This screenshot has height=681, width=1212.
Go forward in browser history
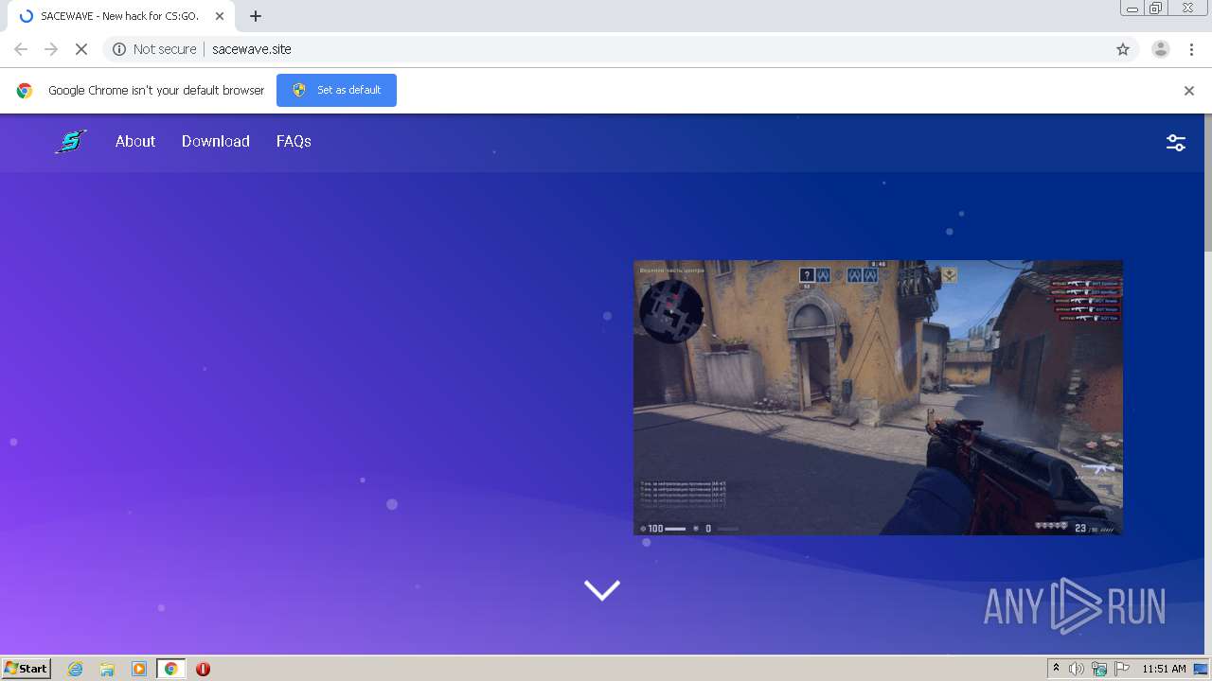click(51, 49)
